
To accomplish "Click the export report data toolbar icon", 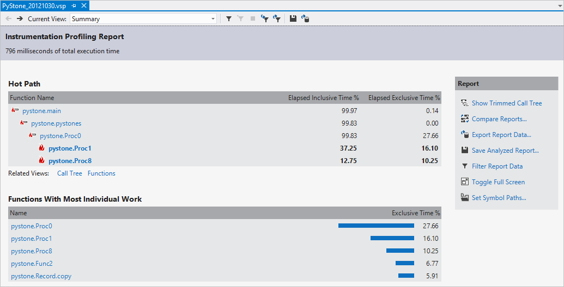I will (306, 19).
